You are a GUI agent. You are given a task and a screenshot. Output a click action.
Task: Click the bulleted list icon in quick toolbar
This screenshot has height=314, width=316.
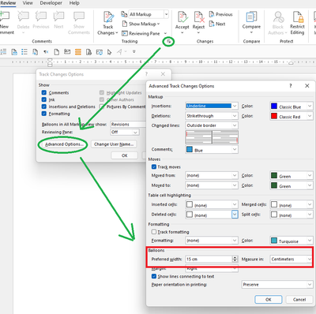click(x=24, y=52)
